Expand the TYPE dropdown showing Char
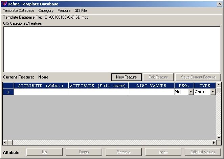 (x=213, y=92)
